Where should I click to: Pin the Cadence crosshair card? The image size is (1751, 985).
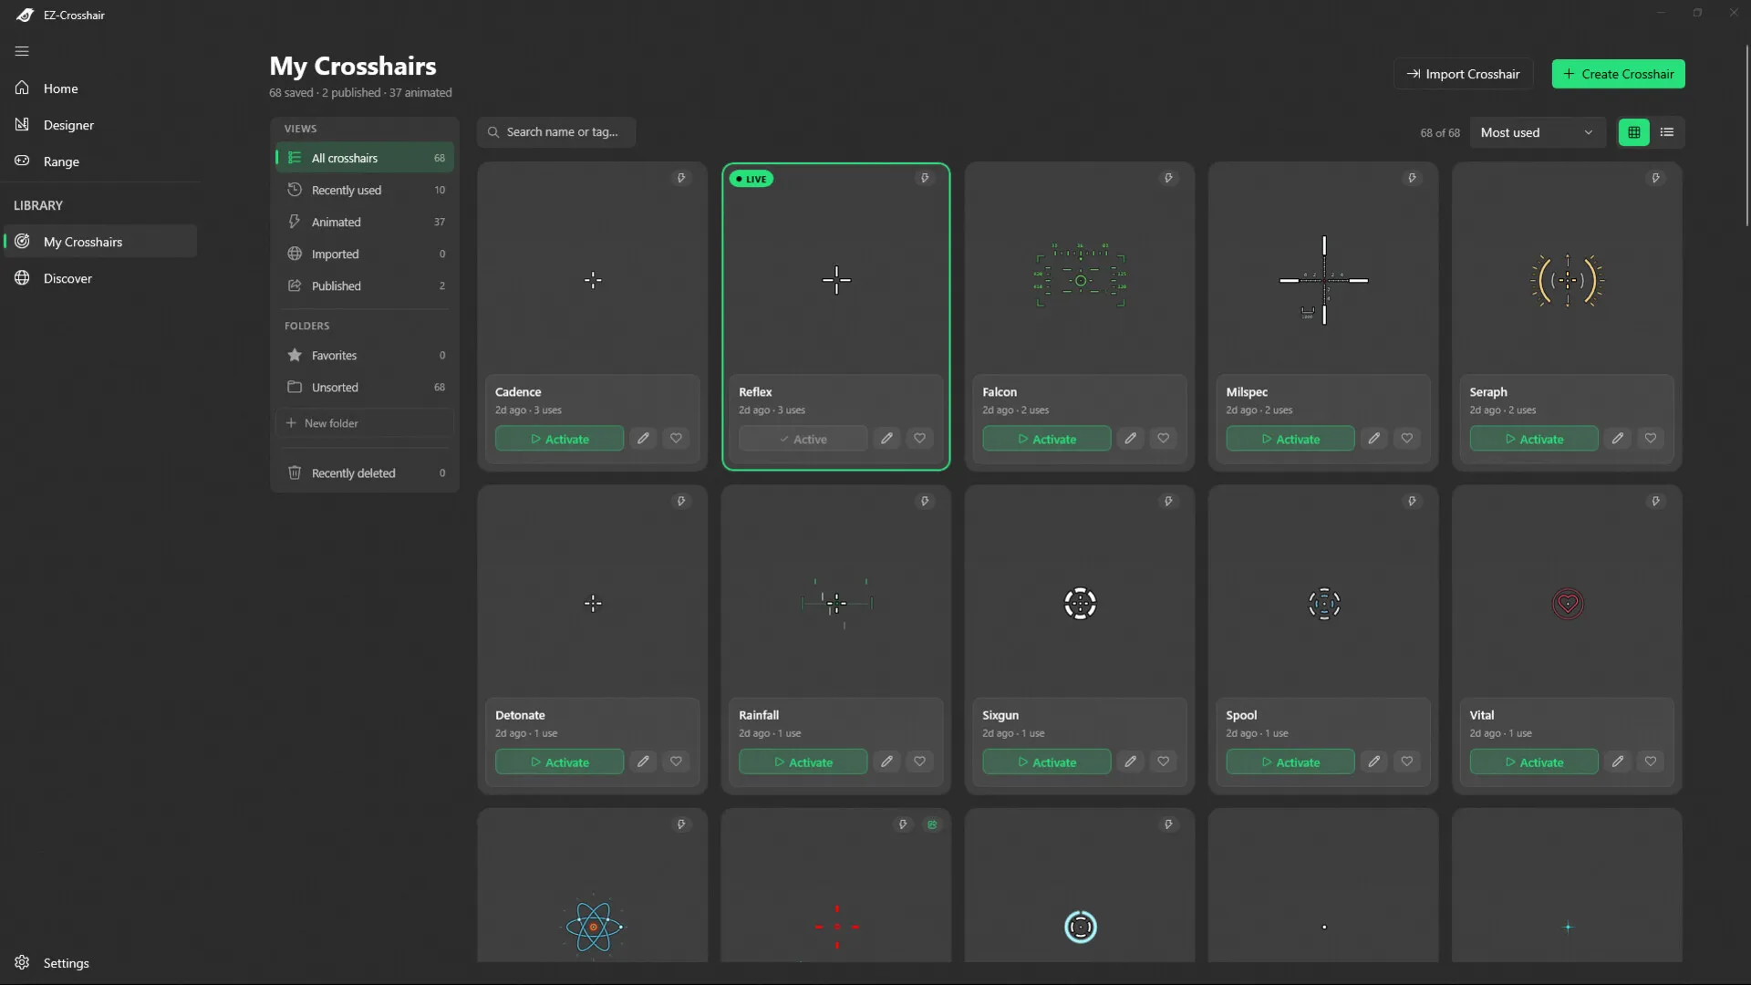[x=681, y=178]
